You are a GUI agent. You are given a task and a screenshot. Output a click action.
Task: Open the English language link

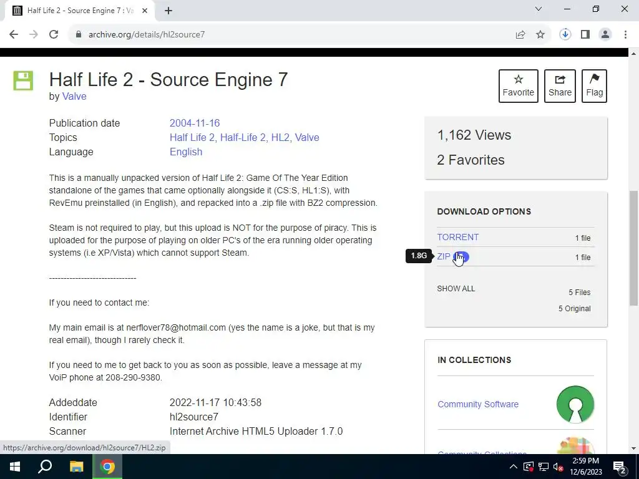[x=186, y=152]
